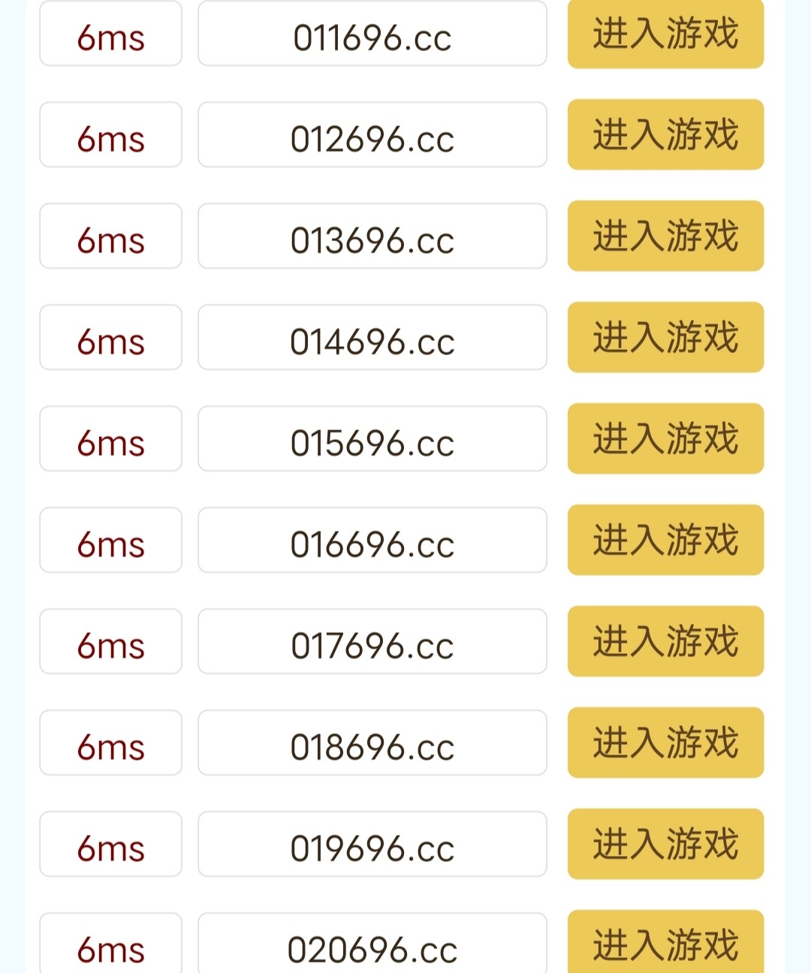Enter game on 018696.cc row
This screenshot has width=811, height=973.
[665, 743]
